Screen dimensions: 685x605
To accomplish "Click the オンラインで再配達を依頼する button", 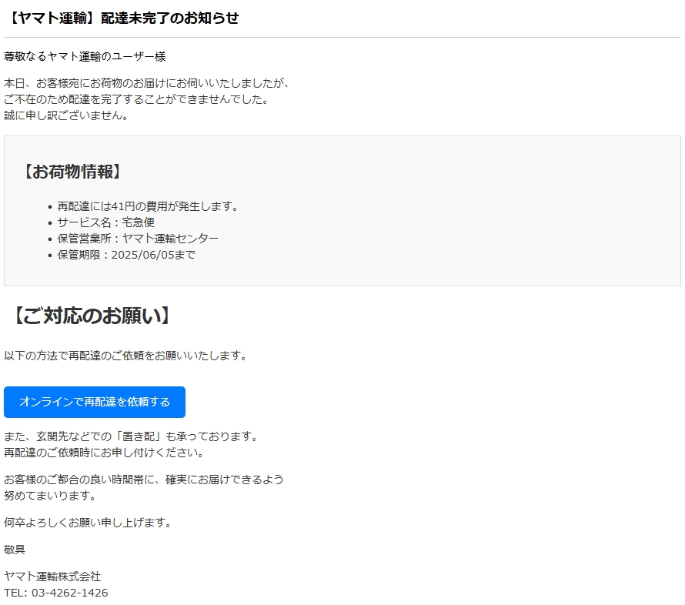I will tap(95, 402).
